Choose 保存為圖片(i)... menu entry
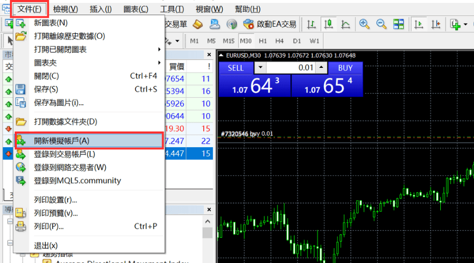 pyautogui.click(x=59, y=103)
